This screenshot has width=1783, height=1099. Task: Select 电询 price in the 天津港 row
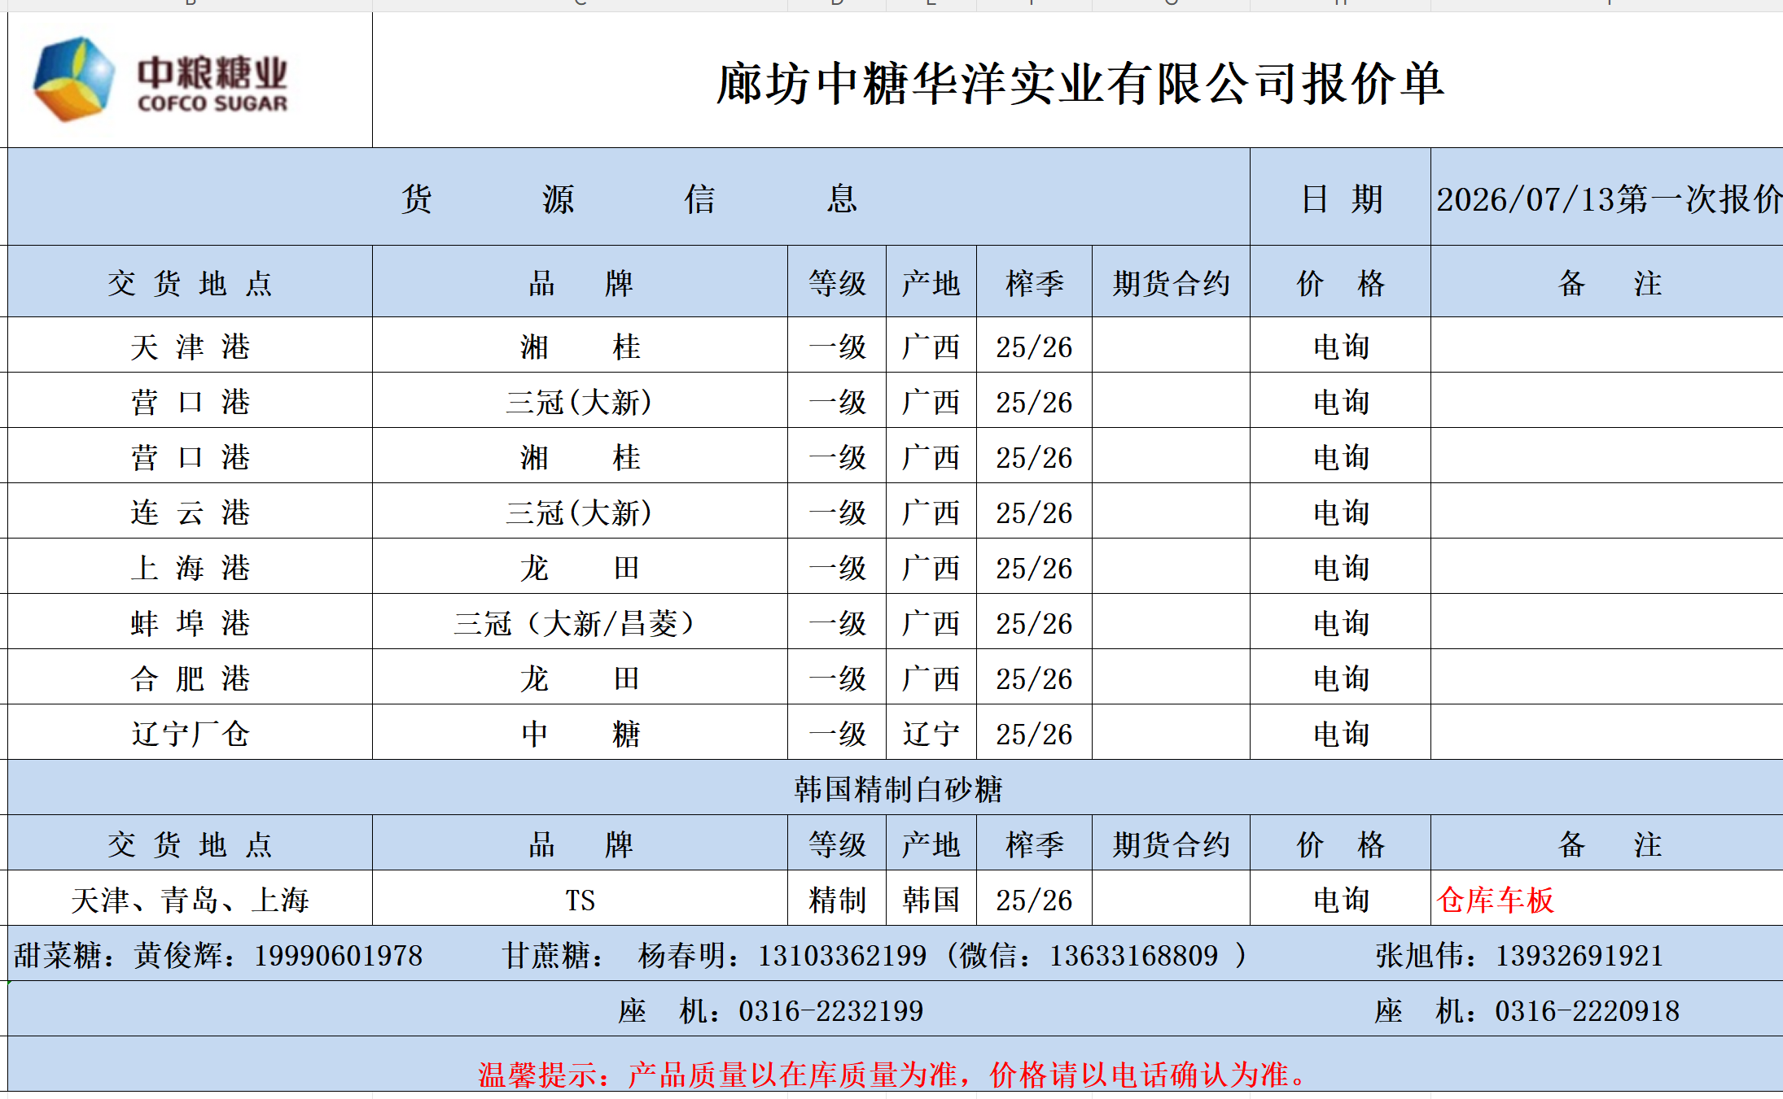click(x=1341, y=346)
